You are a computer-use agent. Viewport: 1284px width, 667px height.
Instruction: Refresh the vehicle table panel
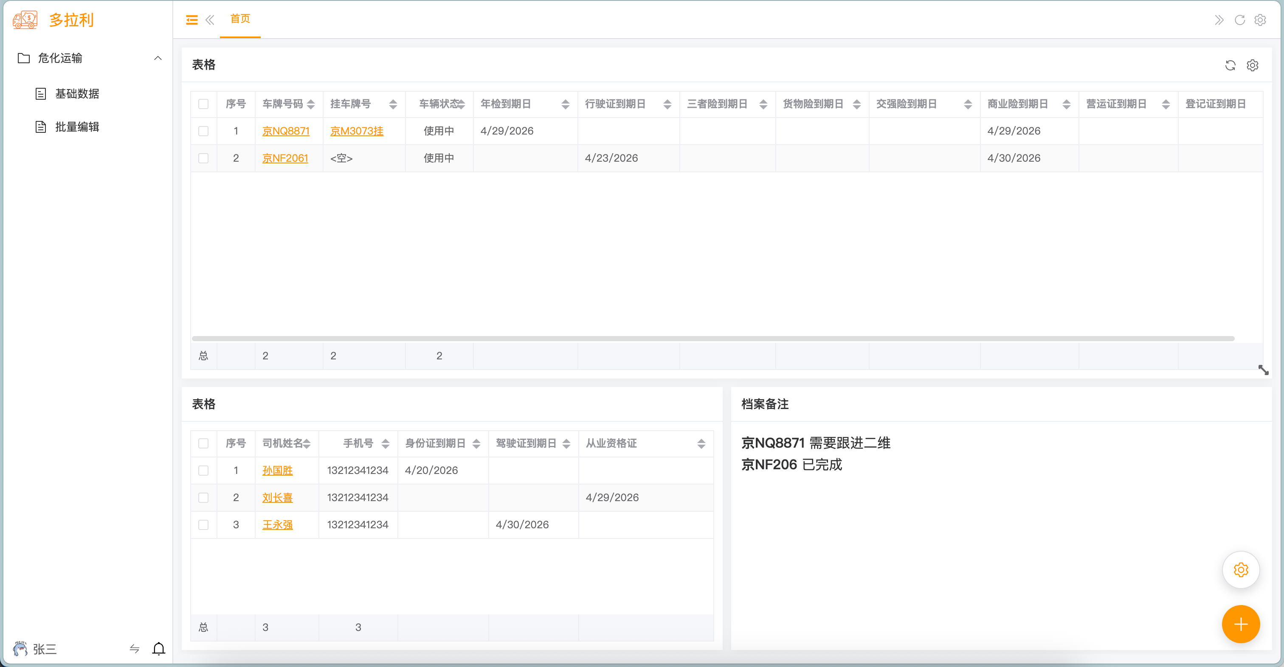1230,65
